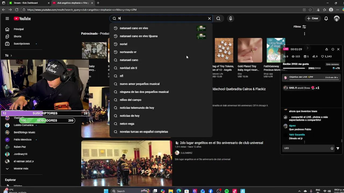Viewport: 344px width, 193px height.
Task: Go to Principal in the sidebar
Action: tap(19, 29)
